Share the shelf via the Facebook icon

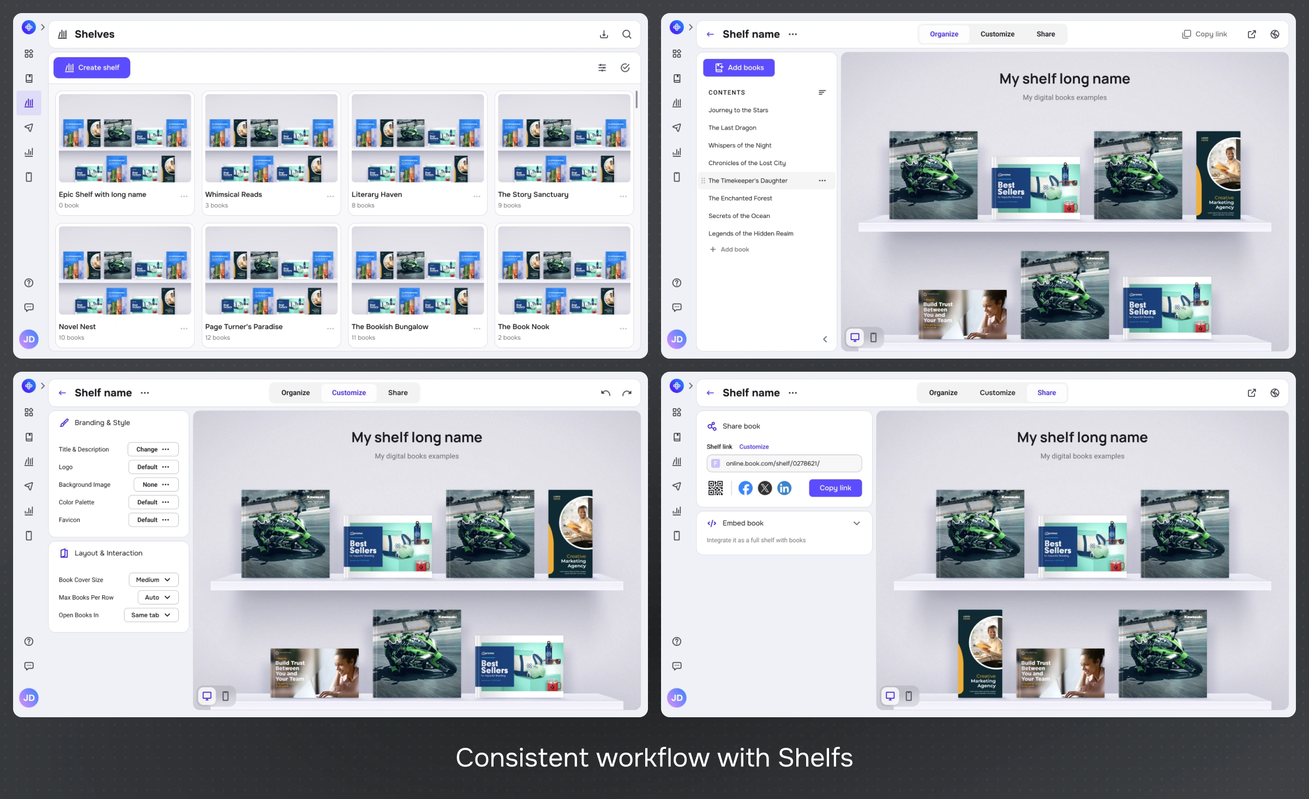pos(745,488)
